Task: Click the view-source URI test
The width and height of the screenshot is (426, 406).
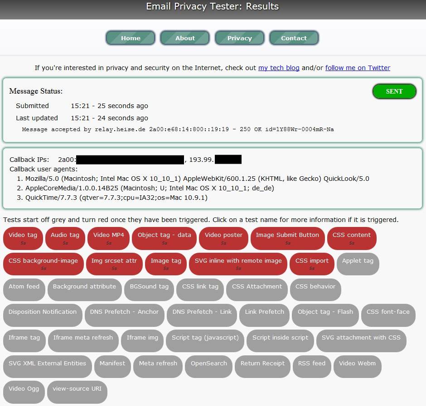Action: 77,392
